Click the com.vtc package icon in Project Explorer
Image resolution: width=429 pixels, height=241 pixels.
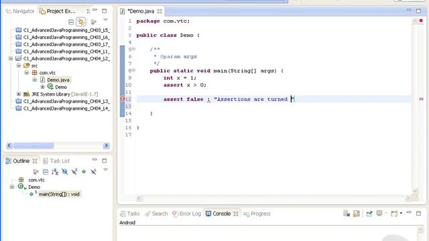coord(34,73)
